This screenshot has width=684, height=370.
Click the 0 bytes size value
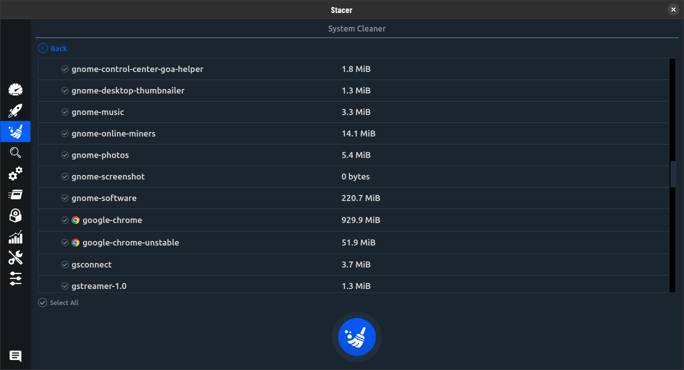(356, 176)
